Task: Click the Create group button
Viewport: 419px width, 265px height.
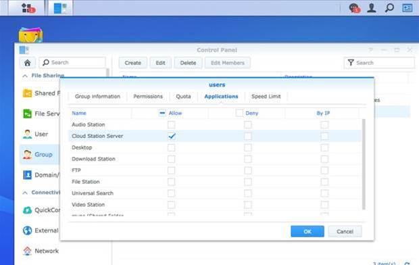Action: [133, 63]
